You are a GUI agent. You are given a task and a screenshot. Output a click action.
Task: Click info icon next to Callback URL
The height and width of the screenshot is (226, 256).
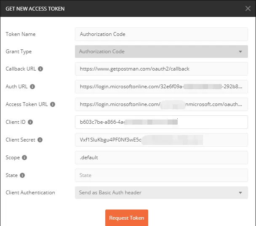coord(41,69)
